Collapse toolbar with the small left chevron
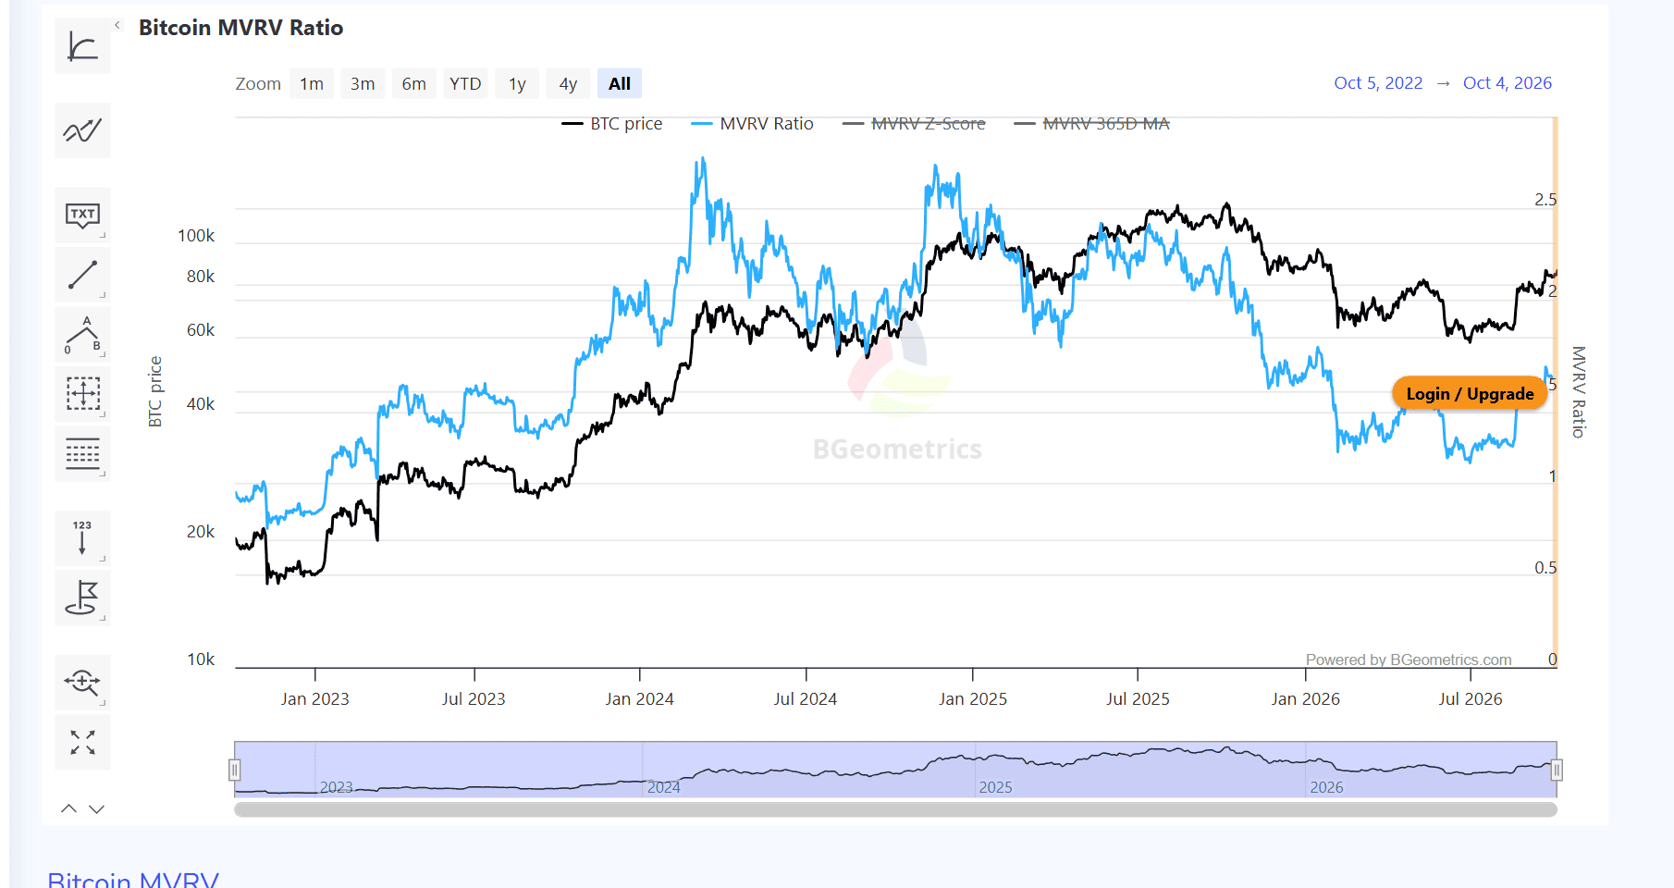Image resolution: width=1674 pixels, height=888 pixels. coord(117,25)
